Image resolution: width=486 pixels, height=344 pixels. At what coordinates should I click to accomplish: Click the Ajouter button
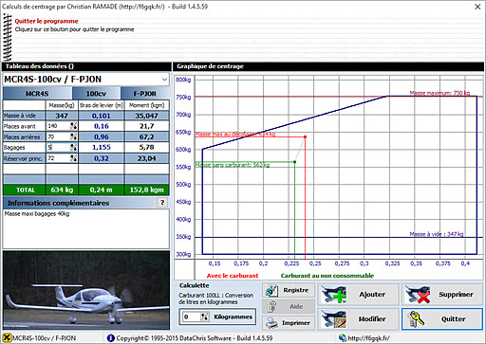pos(358,295)
